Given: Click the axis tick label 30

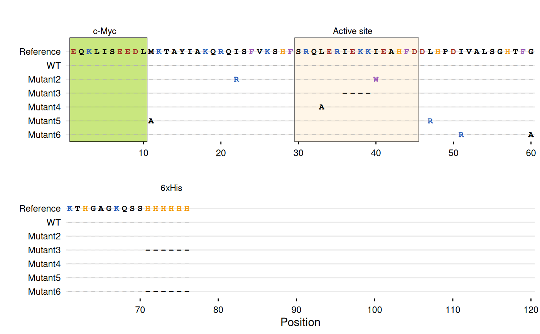Looking at the screenshot, I should 298,153.
